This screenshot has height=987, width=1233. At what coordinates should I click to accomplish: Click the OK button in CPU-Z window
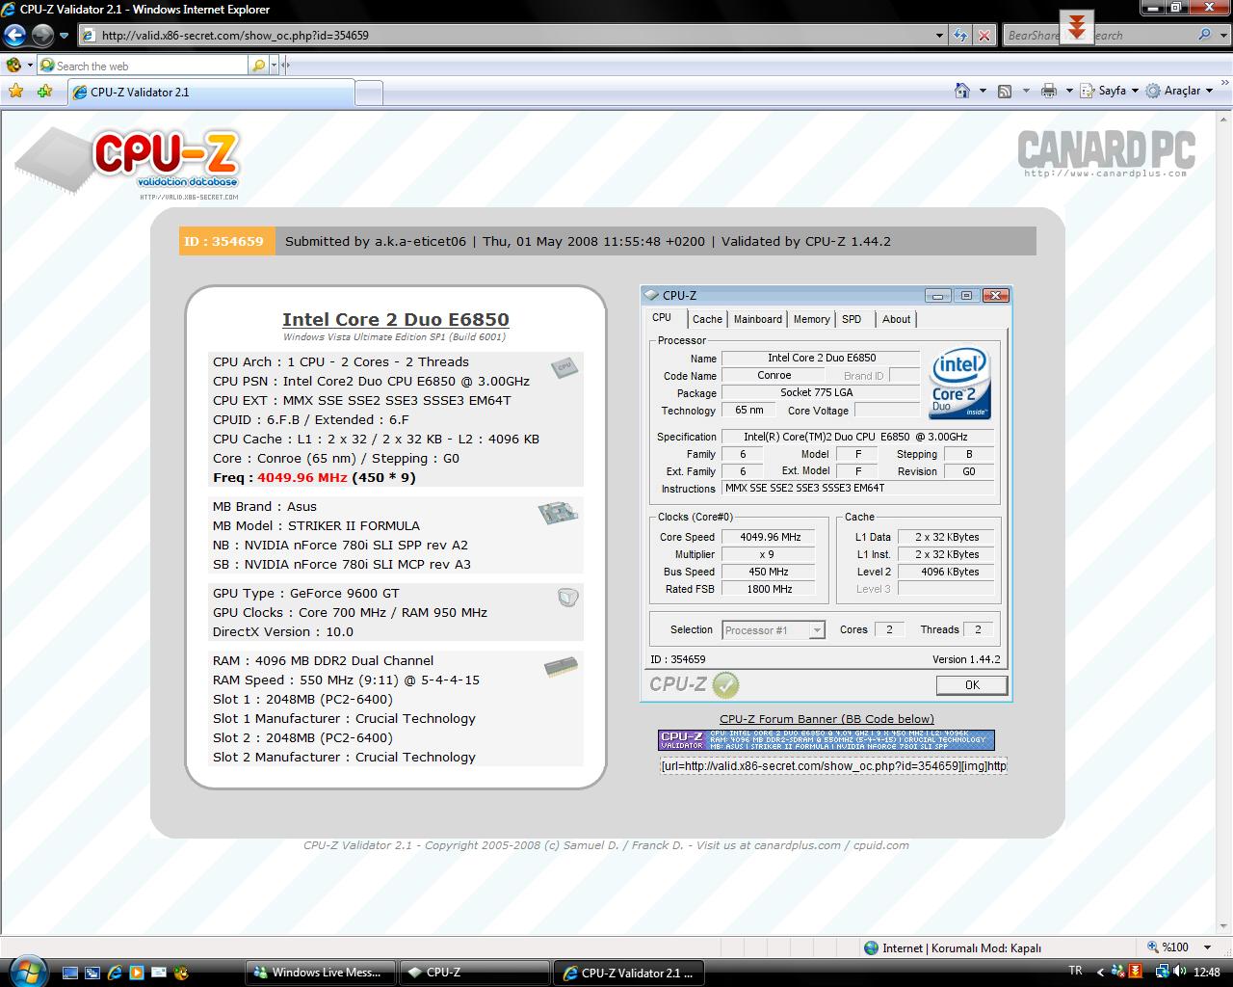click(x=972, y=684)
